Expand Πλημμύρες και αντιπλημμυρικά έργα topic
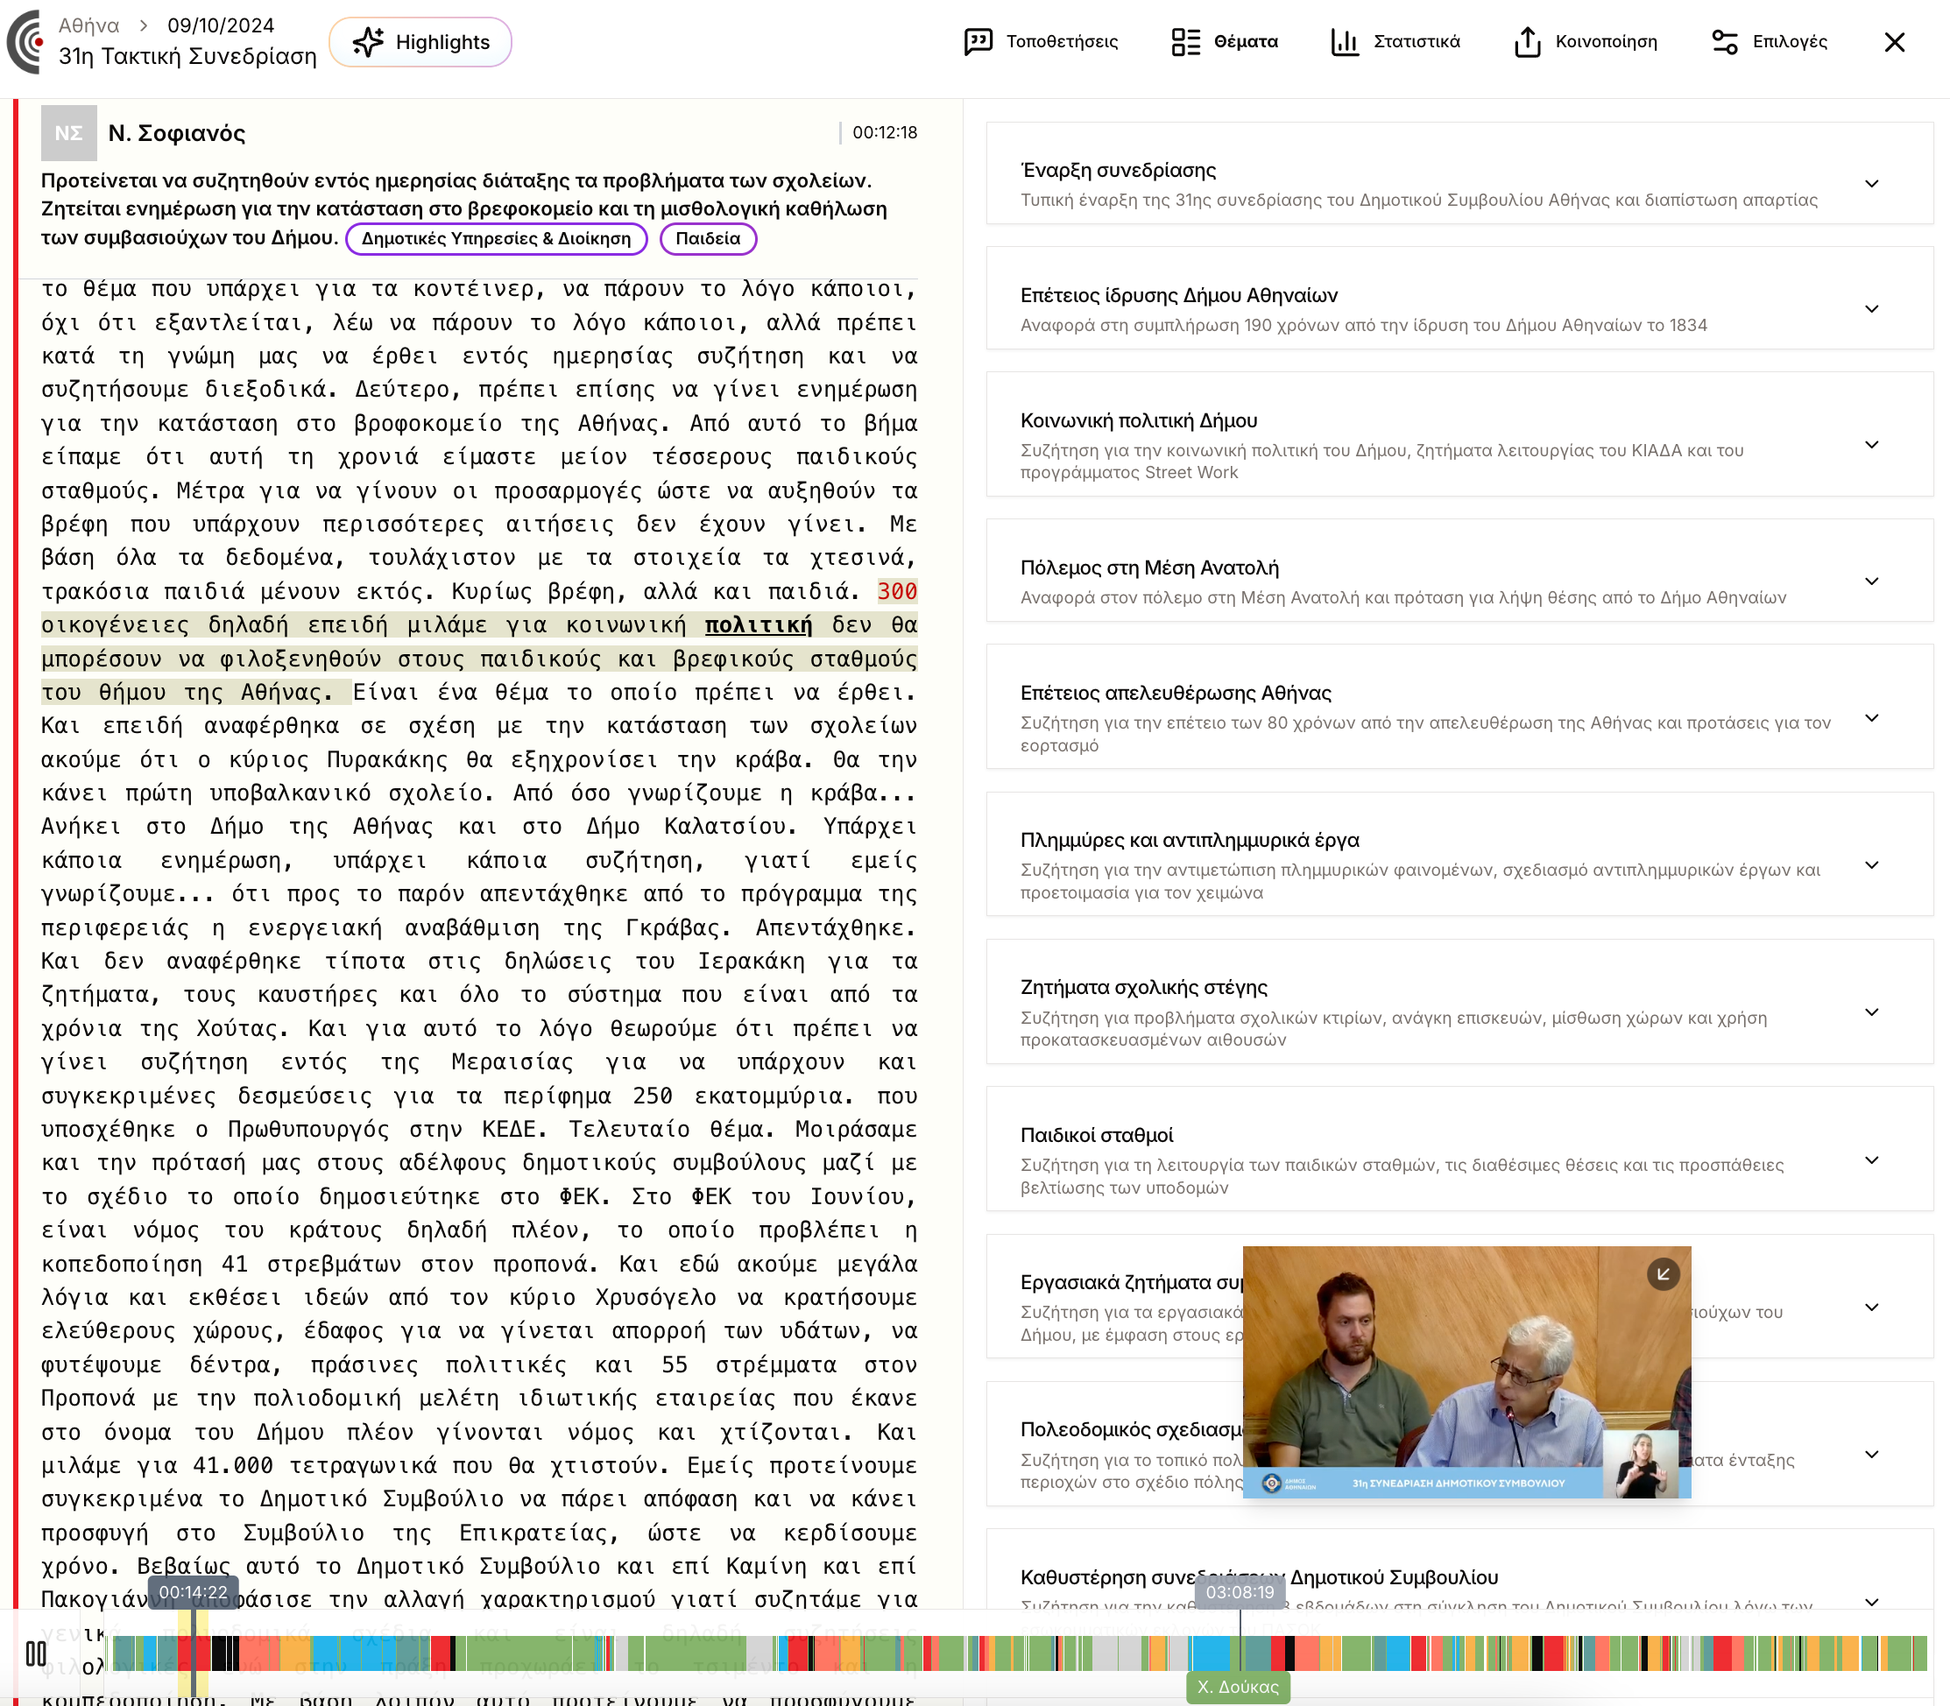The width and height of the screenshot is (1950, 1706). coord(1871,864)
